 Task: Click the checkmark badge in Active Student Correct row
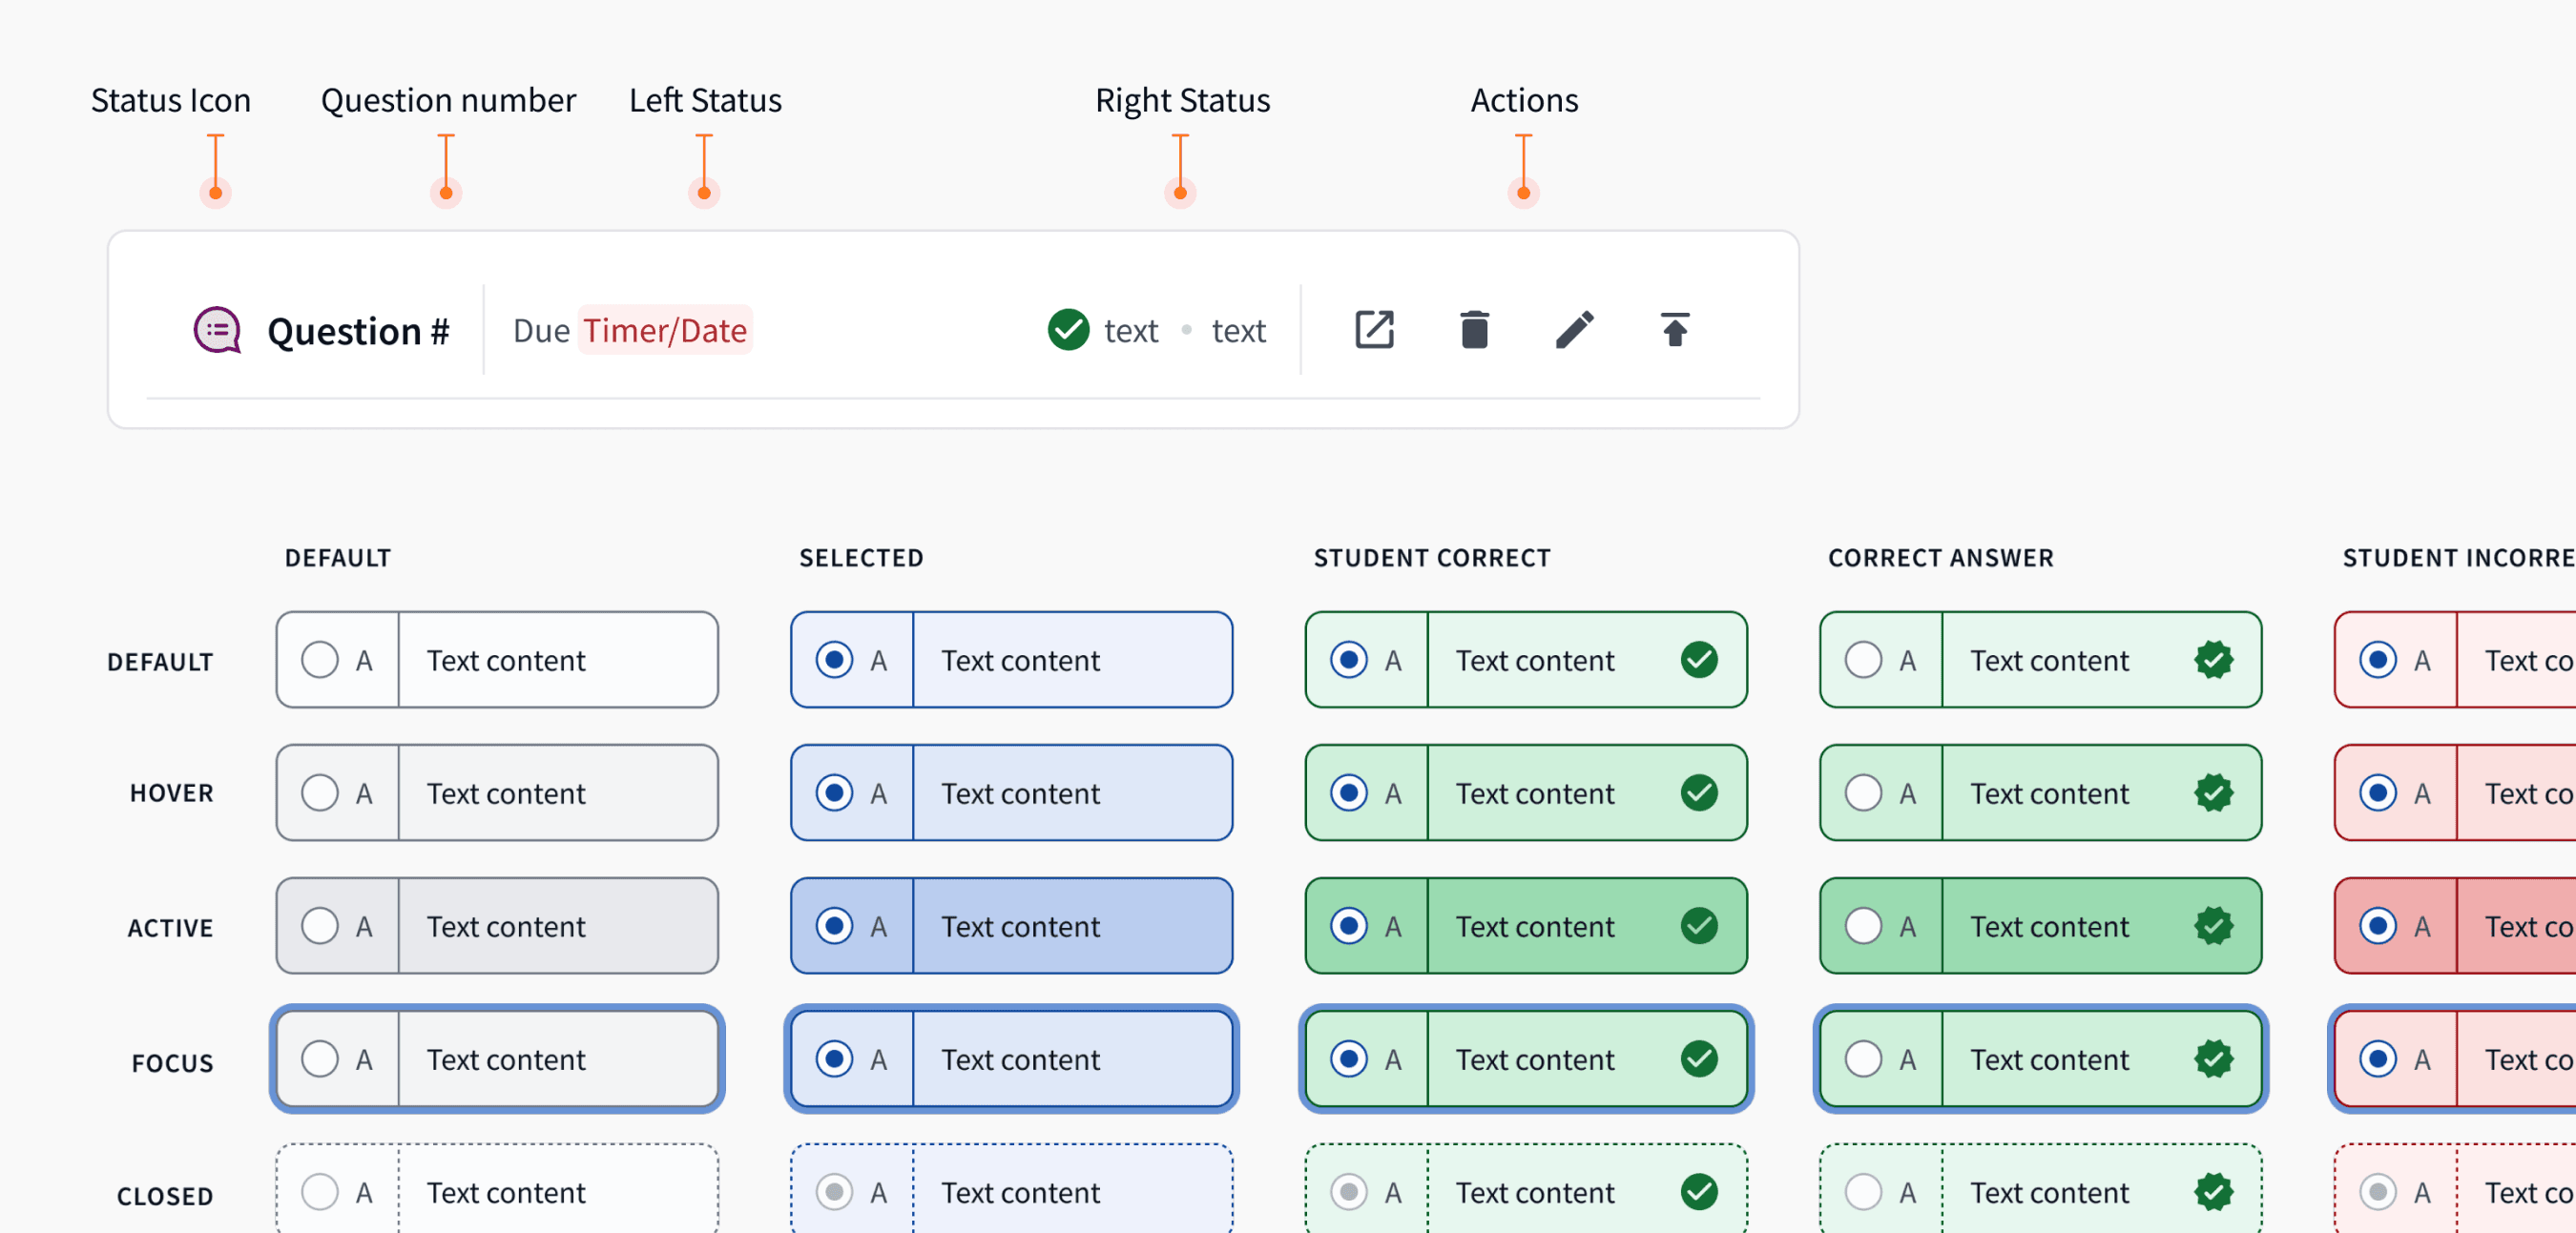tap(1700, 926)
